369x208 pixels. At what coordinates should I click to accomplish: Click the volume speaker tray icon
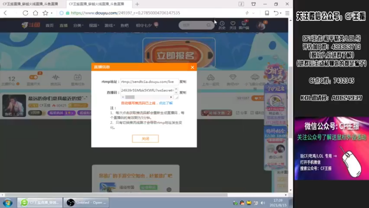pos(263,203)
